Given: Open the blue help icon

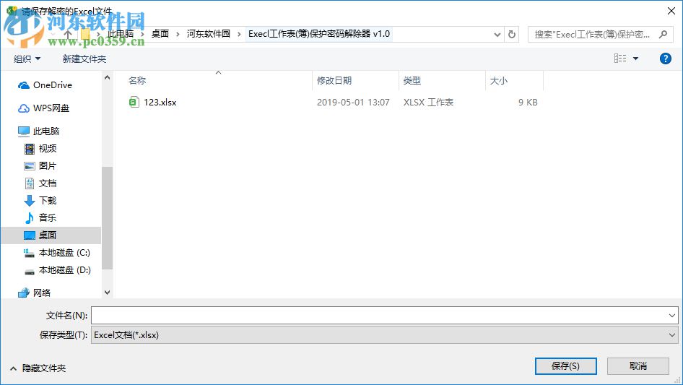Looking at the screenshot, I should (x=666, y=59).
